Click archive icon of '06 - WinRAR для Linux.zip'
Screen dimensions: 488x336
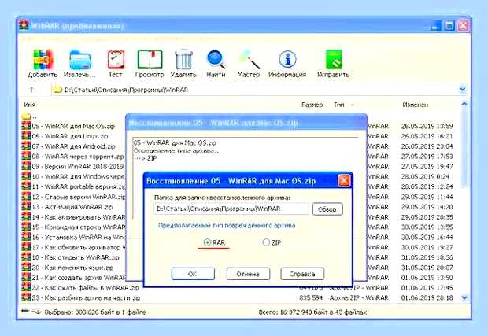pos(26,136)
